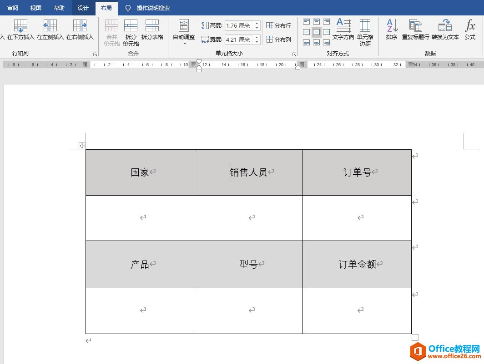Click the right indent marker on ruler

tap(297, 67)
